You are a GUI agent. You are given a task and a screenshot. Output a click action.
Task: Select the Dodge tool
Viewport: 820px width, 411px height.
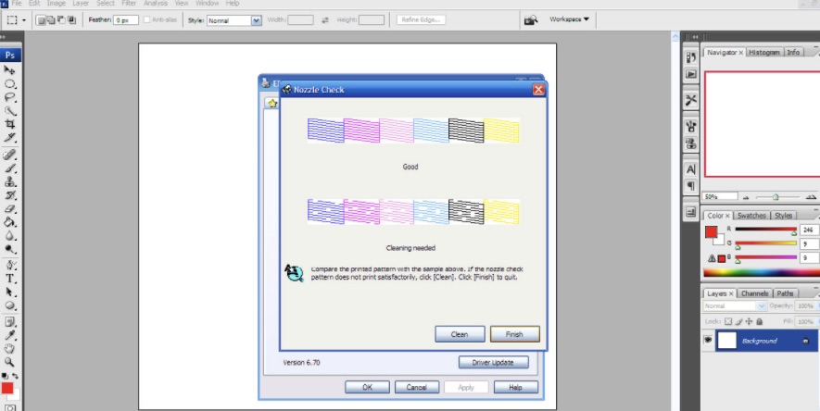pyautogui.click(x=9, y=250)
